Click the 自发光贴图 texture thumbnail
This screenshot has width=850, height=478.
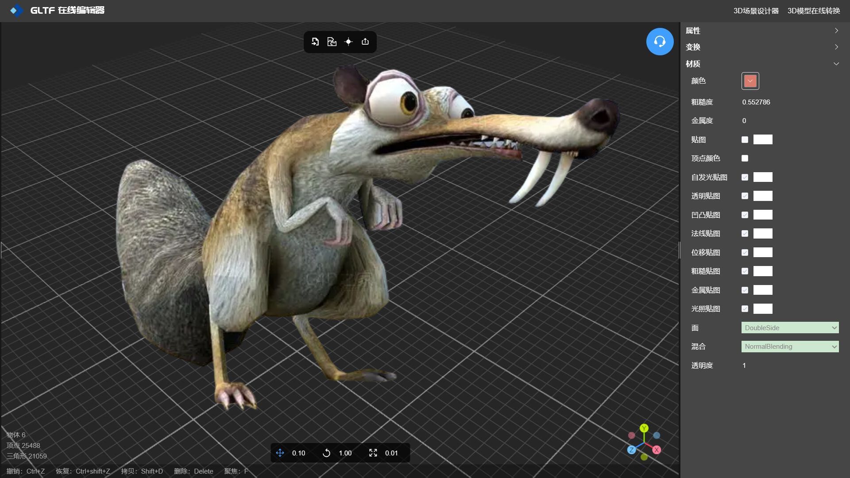point(763,177)
